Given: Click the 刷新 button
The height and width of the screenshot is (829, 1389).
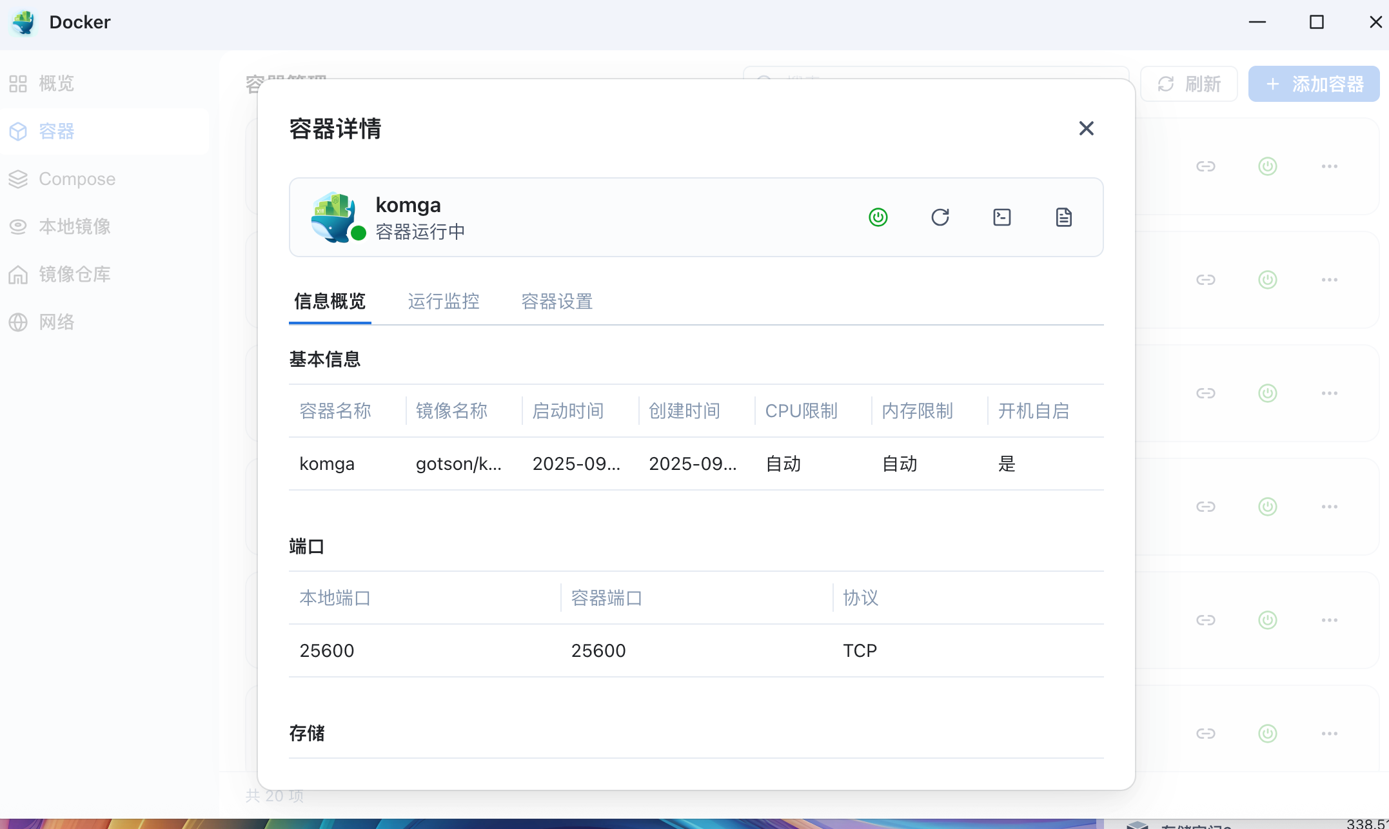Looking at the screenshot, I should 1188,84.
